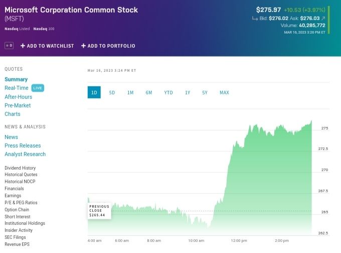The width and height of the screenshot is (341, 253).
Task: Click the stock price chart area
Action: pyautogui.click(x=200, y=177)
